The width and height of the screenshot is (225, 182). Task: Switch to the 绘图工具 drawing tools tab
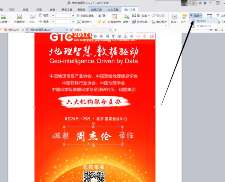pyautogui.click(x=96, y=10)
